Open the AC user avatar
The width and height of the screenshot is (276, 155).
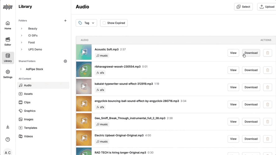click(8, 153)
